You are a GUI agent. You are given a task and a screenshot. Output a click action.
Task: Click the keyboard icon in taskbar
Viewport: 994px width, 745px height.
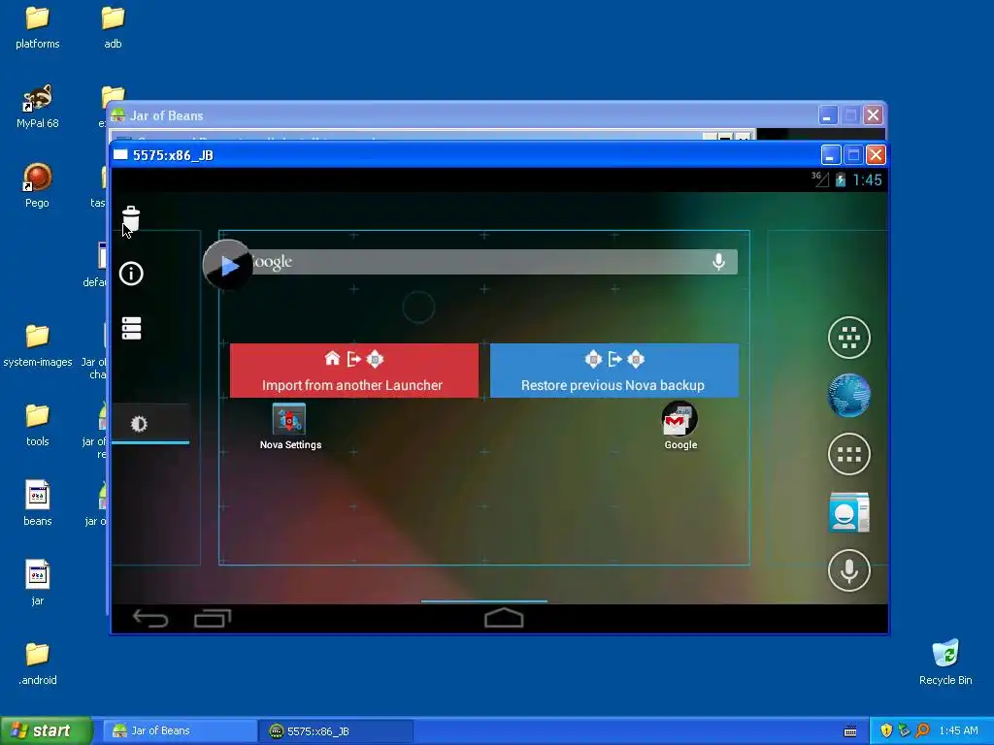coord(850,731)
